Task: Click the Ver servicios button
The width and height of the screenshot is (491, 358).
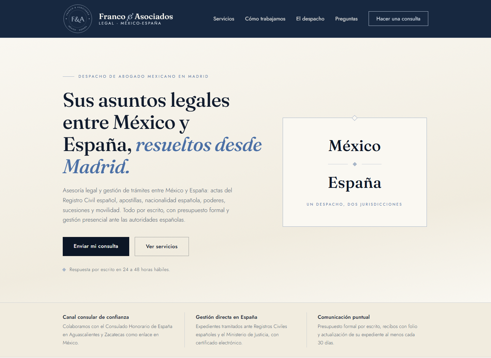Action: click(x=162, y=247)
